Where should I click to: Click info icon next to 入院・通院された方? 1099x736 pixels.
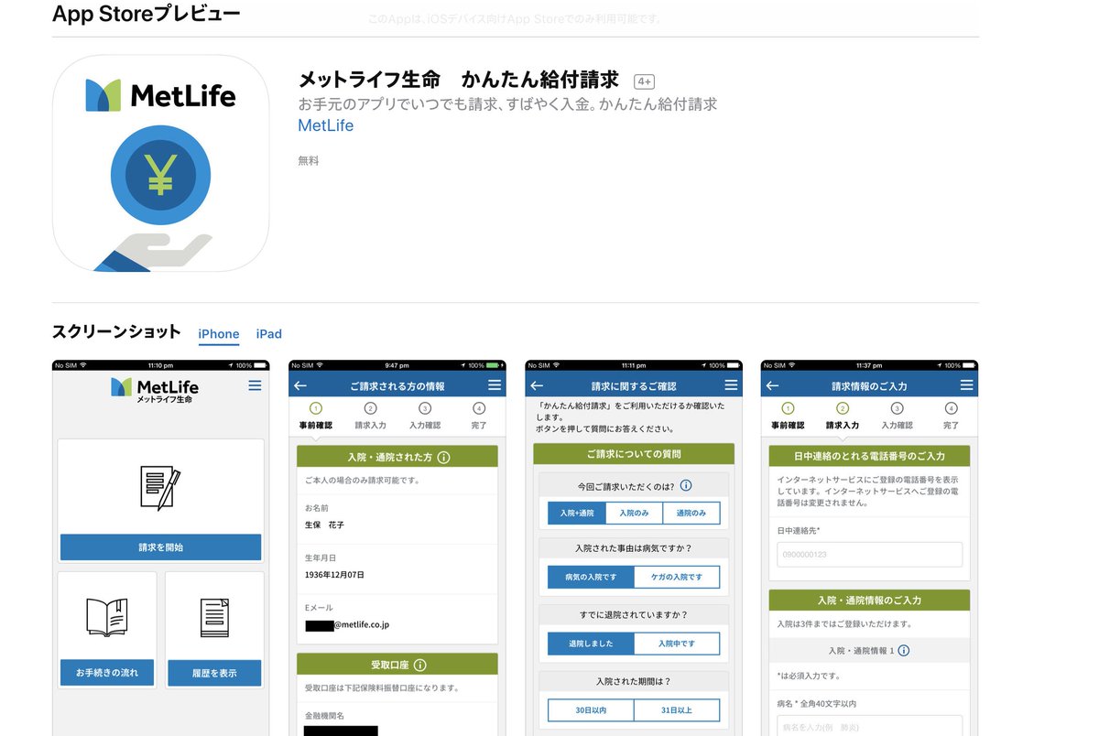point(443,457)
